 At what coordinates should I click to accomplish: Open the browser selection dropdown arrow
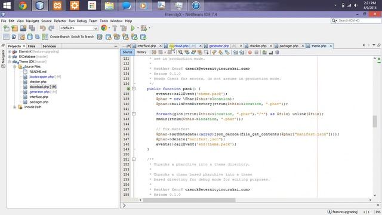[109, 28]
